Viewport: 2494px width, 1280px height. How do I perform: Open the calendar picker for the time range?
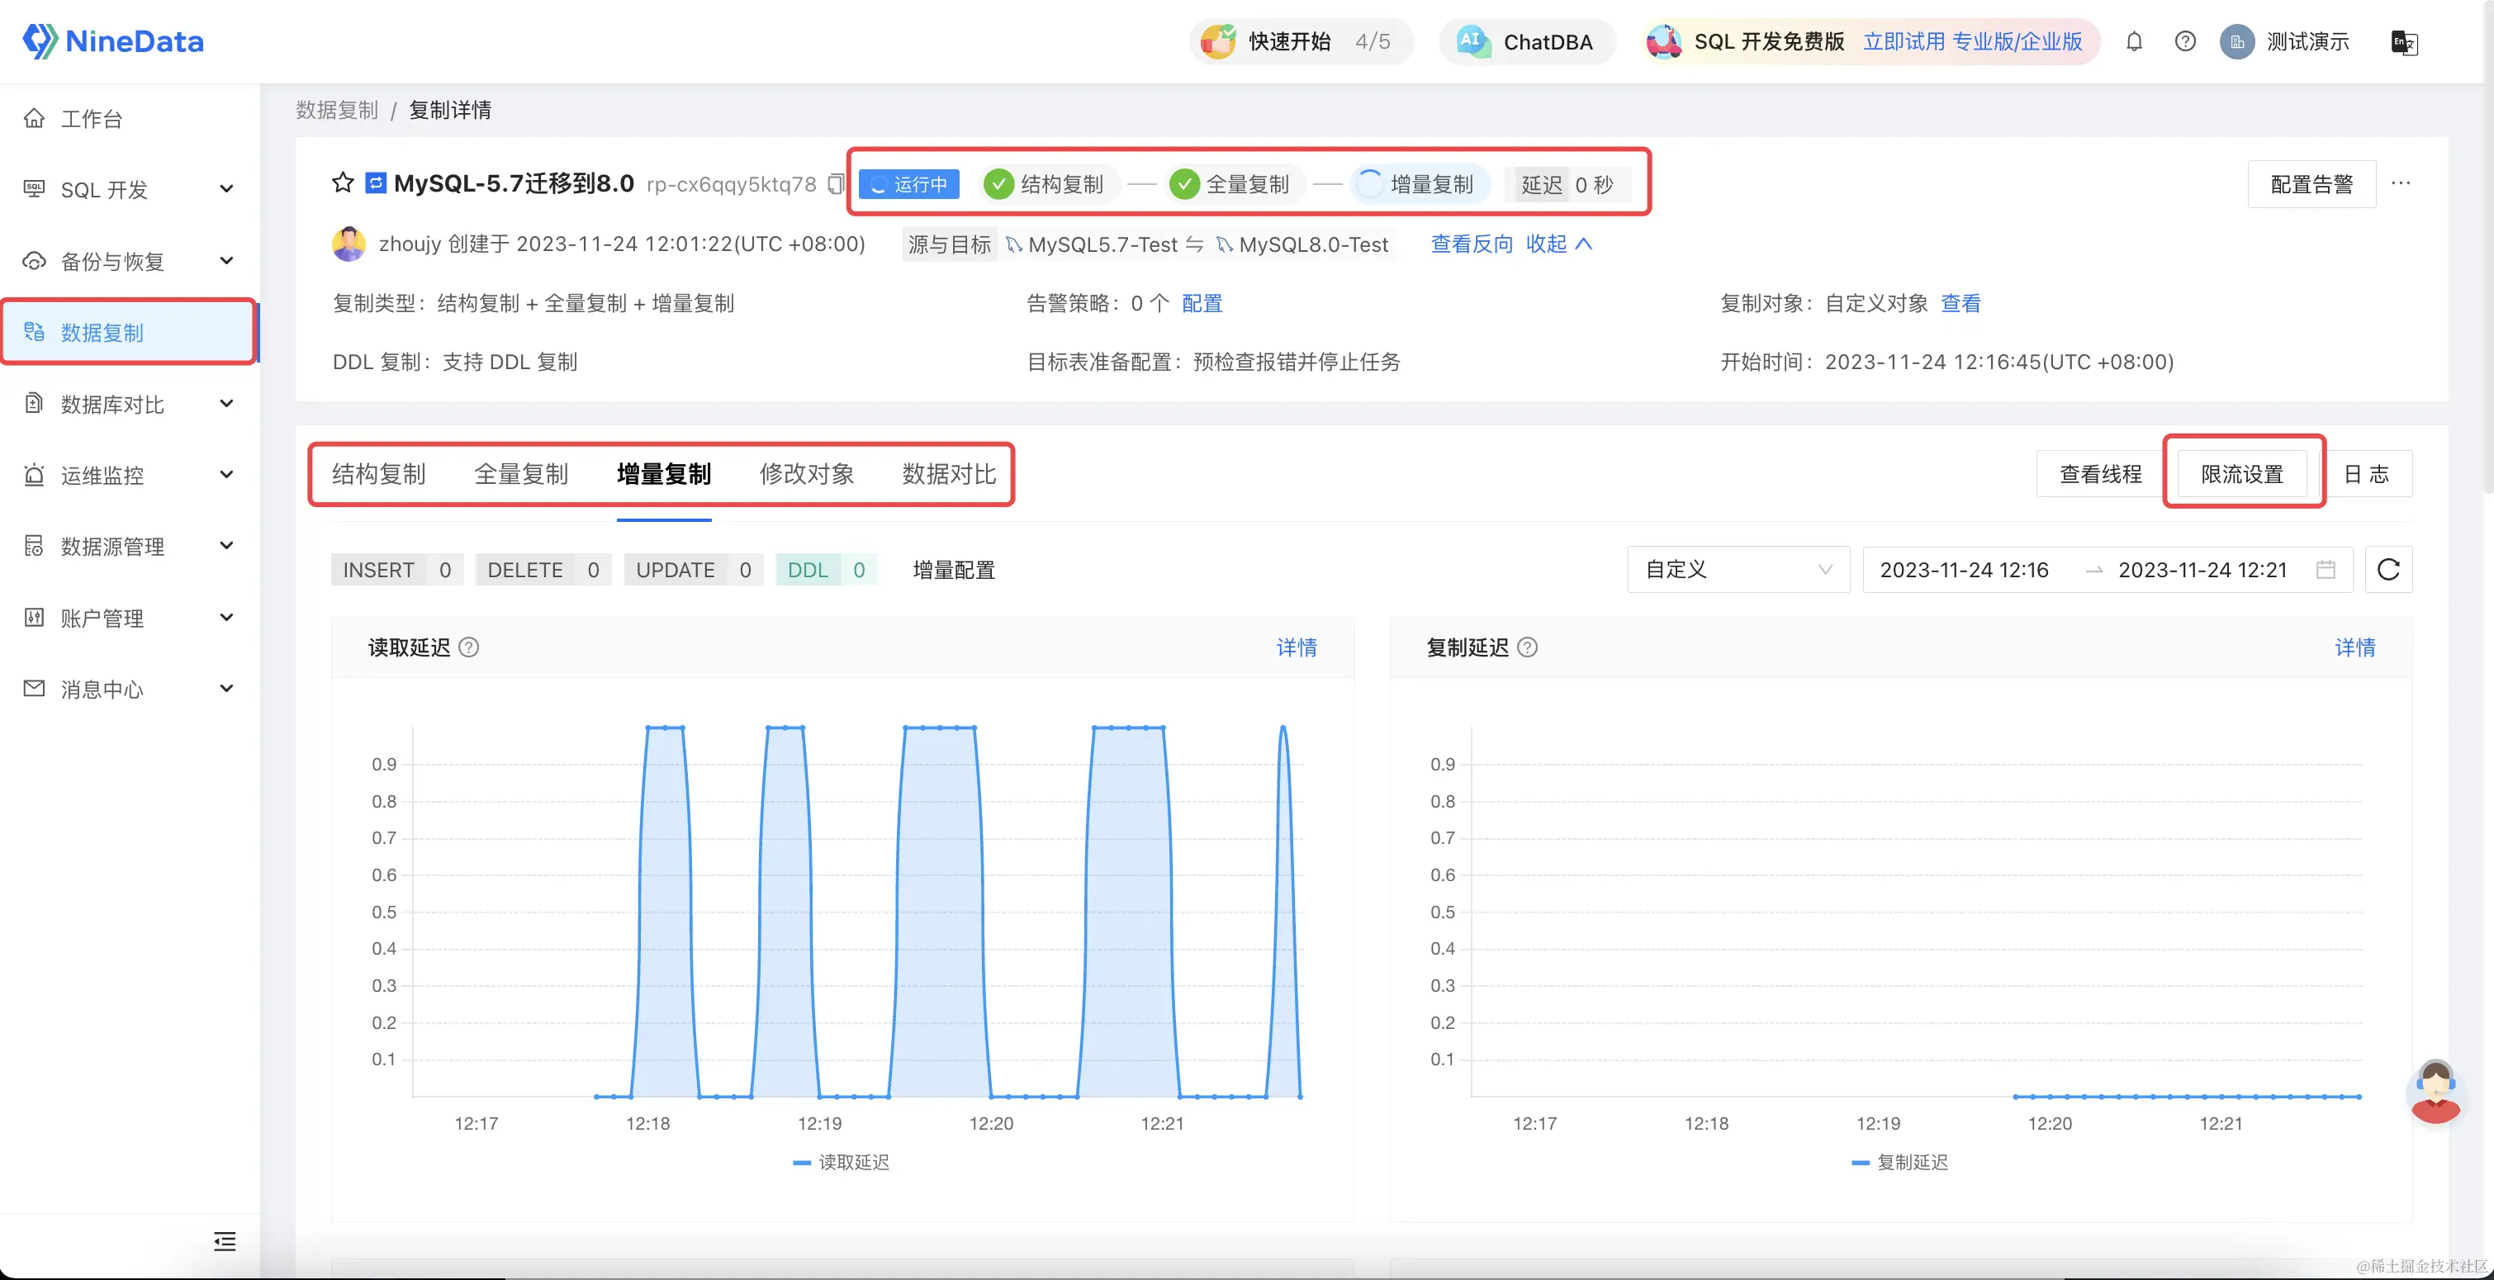pos(2326,569)
